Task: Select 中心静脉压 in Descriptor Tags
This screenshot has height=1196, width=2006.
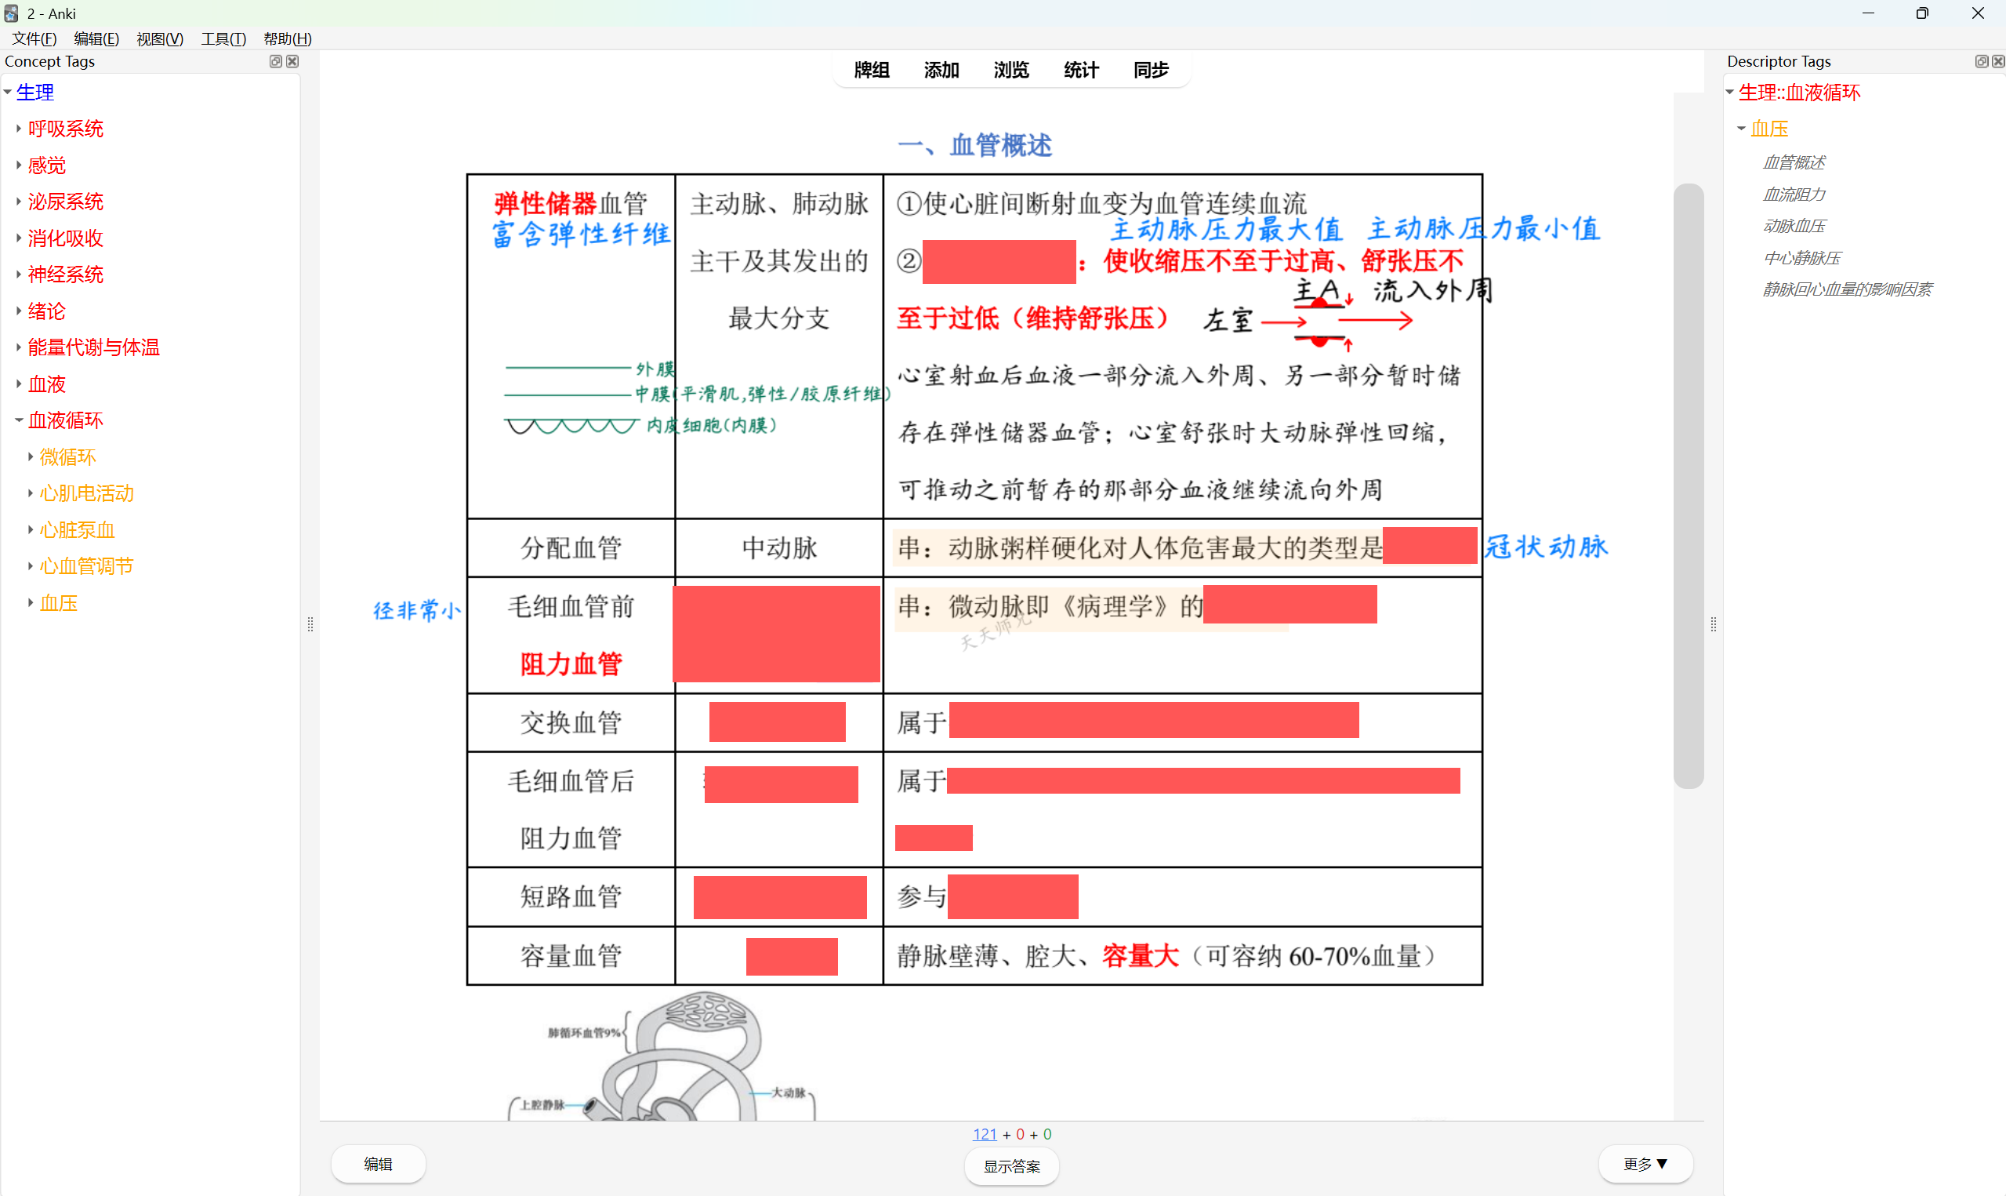Action: pyautogui.click(x=1801, y=258)
